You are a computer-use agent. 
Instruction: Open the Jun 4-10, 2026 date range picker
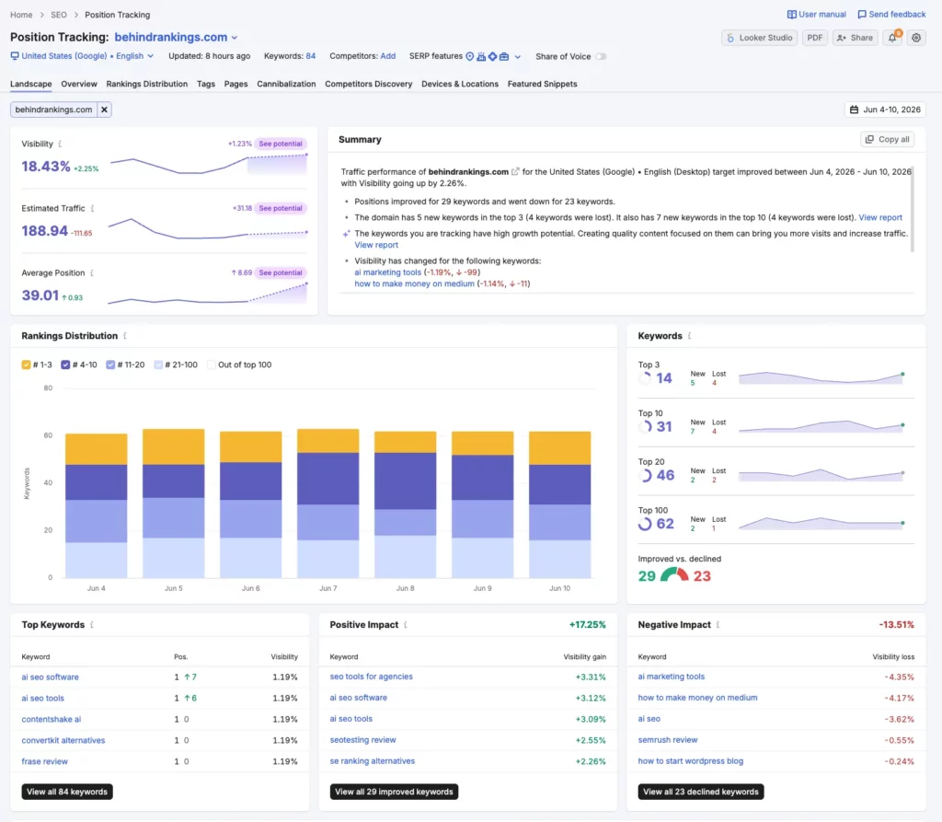pyautogui.click(x=885, y=110)
